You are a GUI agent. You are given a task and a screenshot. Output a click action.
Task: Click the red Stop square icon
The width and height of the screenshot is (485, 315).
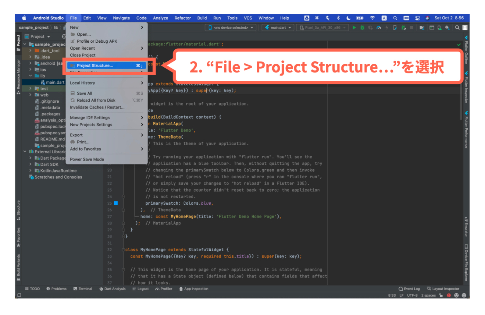[412, 28]
